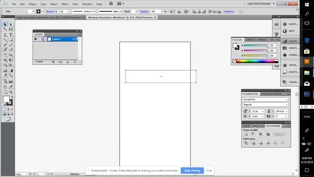Click the Minus Back pathfinder icon
The image size is (314, 177).
coord(283,143)
